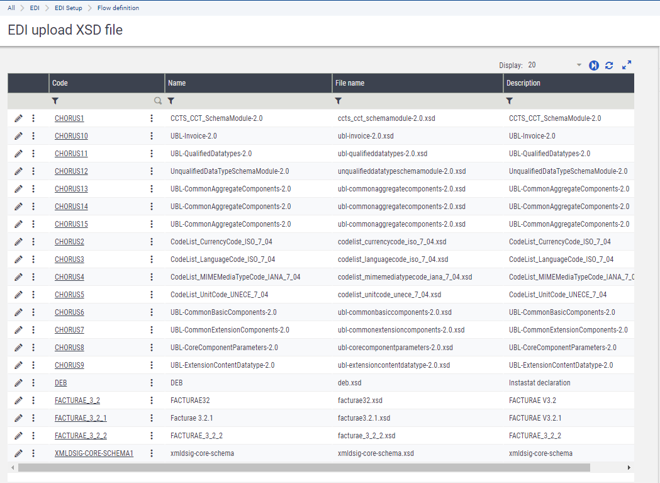Open the filter icon in Code column
Viewport: 660px width, 483px height.
point(55,101)
